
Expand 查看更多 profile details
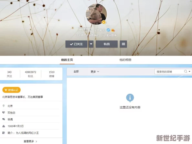tap(30, 141)
